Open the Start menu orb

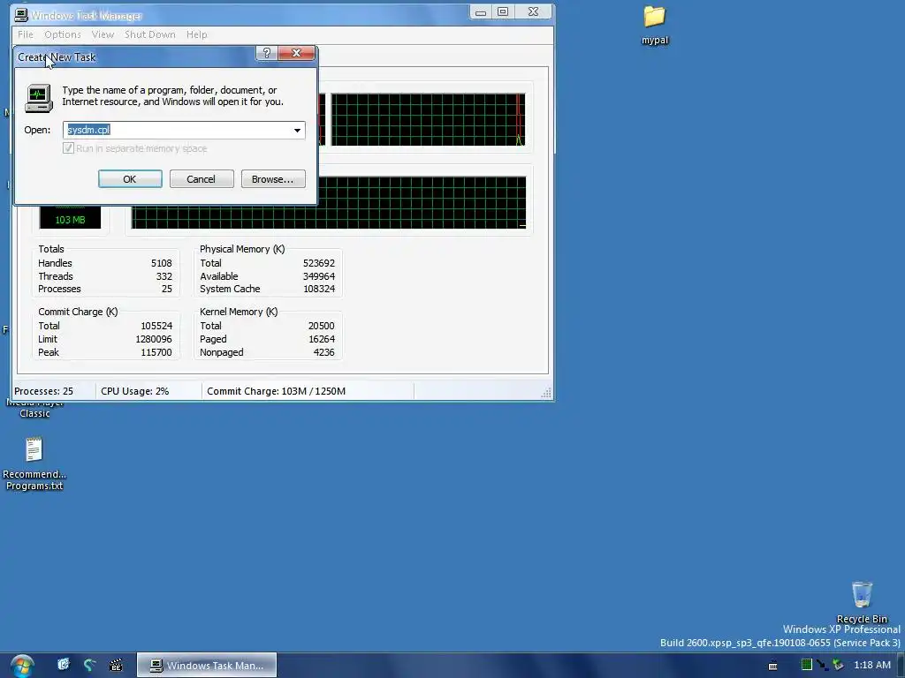pyautogui.click(x=22, y=666)
